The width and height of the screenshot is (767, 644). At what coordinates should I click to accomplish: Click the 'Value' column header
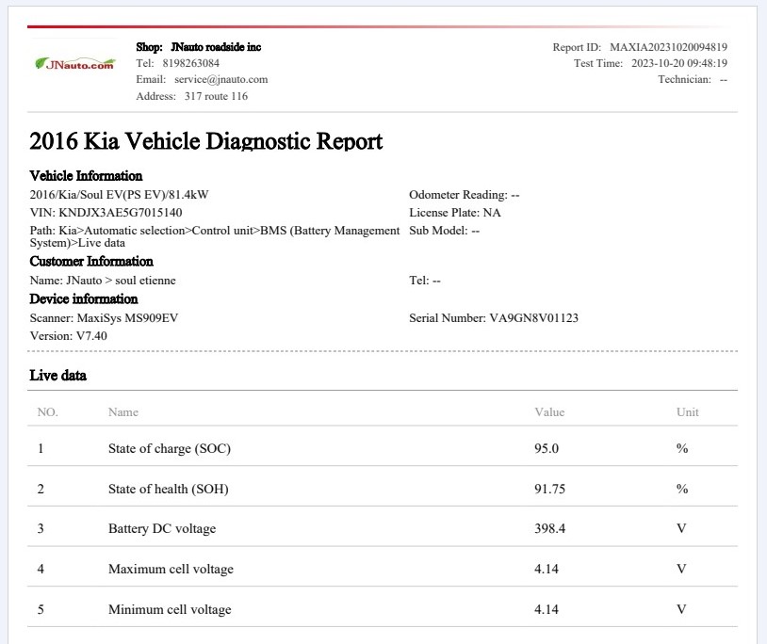(549, 411)
